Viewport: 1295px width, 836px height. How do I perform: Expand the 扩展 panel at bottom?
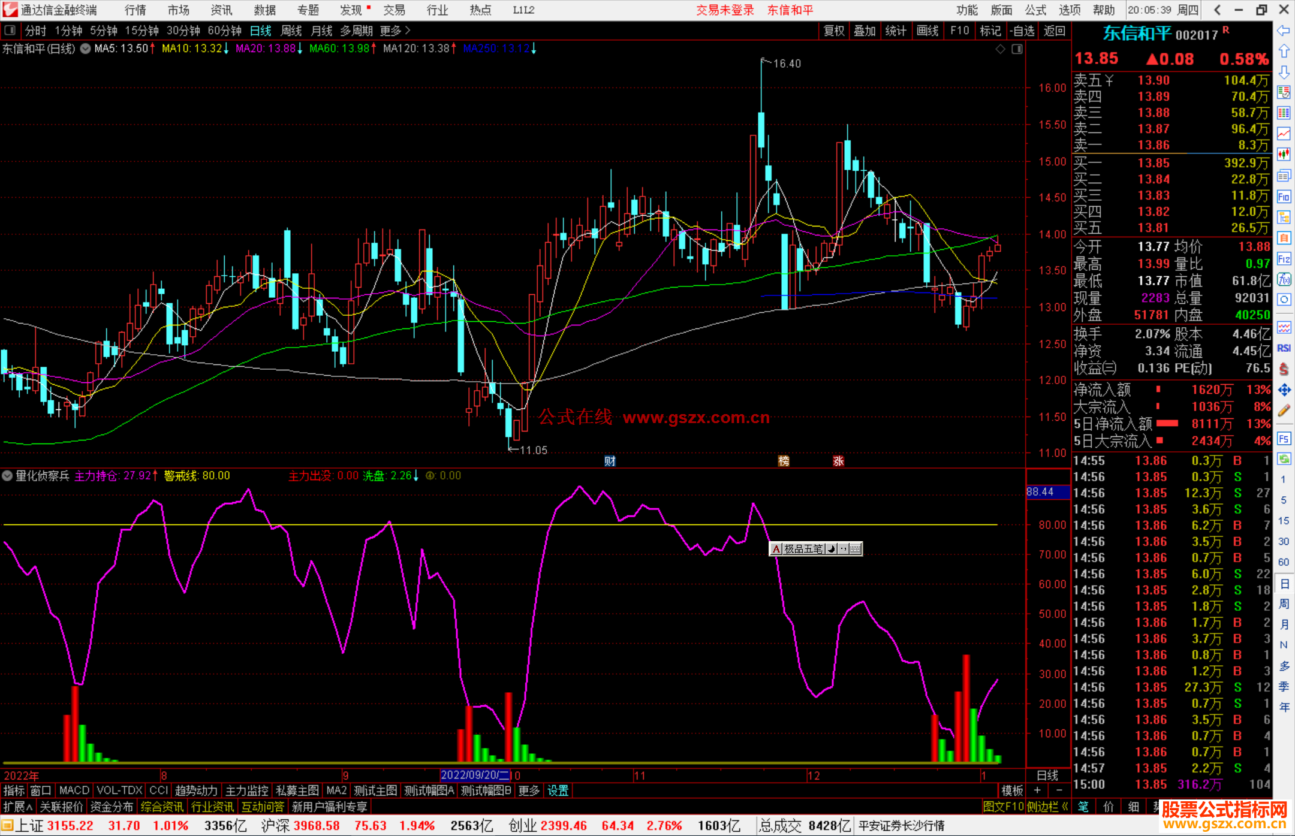pos(17,807)
